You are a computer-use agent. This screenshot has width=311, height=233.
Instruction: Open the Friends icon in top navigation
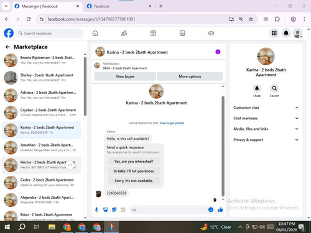[x=124, y=33]
